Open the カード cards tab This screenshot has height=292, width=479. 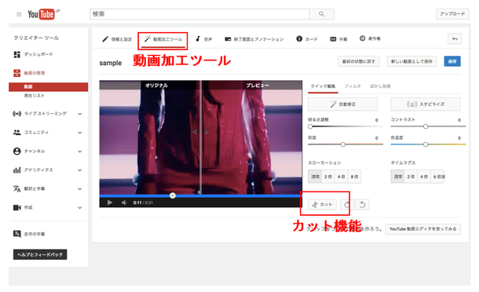[x=307, y=38]
